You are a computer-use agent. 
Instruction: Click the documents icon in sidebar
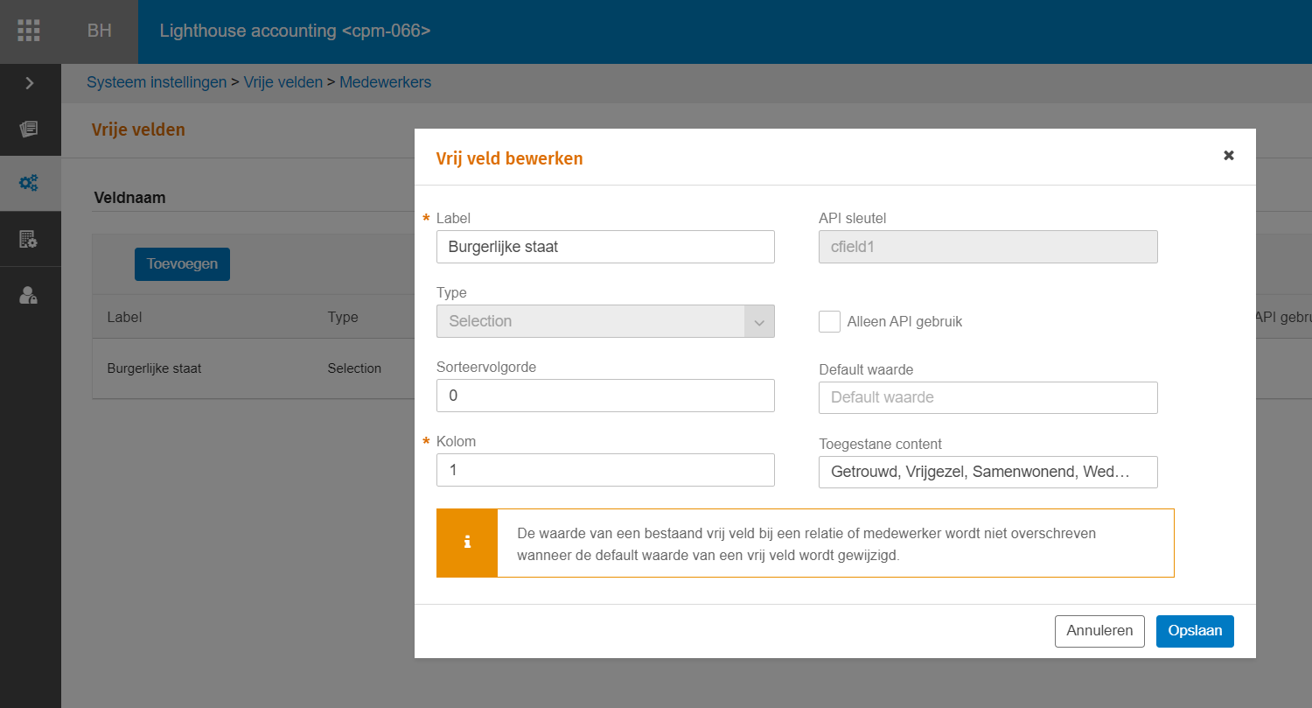pyautogui.click(x=29, y=130)
